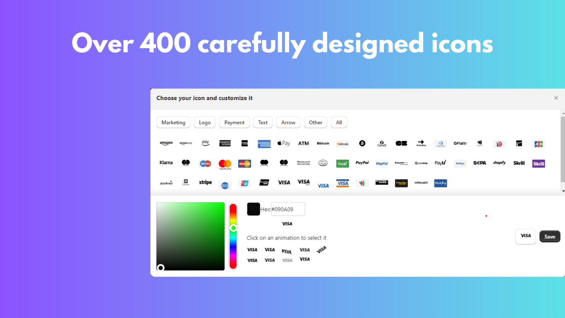Select the Klarna icon
The image size is (565, 318).
166,163
